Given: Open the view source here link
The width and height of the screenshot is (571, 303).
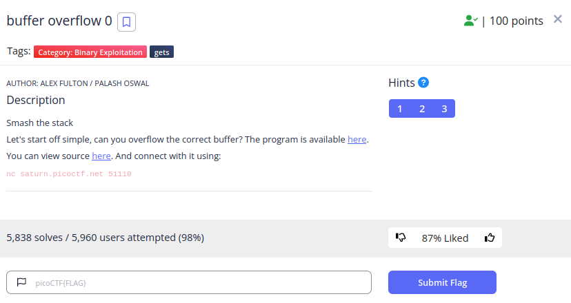Looking at the screenshot, I should pos(101,156).
